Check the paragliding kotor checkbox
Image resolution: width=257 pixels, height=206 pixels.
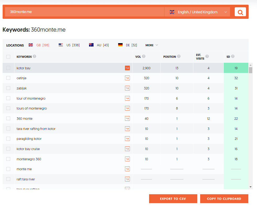pos(8,139)
